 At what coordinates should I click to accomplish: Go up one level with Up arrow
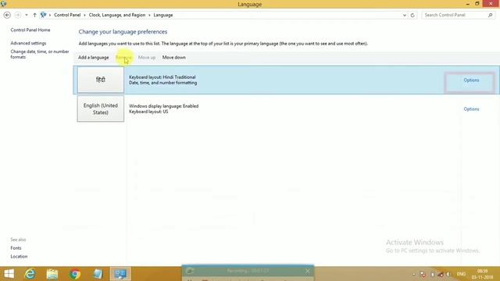pos(34,15)
